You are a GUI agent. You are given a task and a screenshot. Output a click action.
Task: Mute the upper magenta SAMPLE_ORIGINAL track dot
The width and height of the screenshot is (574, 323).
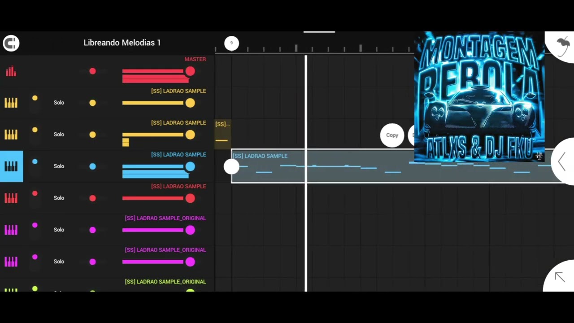(35, 225)
